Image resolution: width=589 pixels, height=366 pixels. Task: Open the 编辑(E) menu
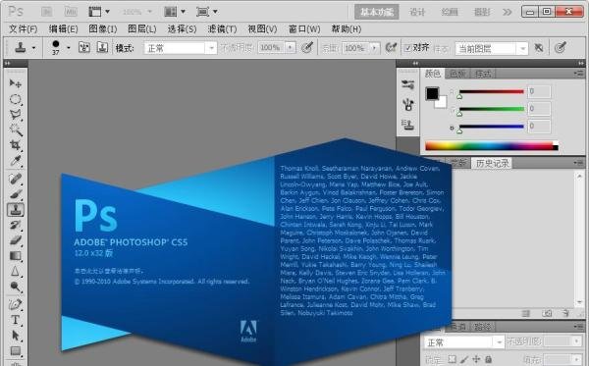(x=63, y=28)
